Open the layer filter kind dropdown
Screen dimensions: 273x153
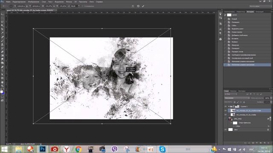(231, 94)
